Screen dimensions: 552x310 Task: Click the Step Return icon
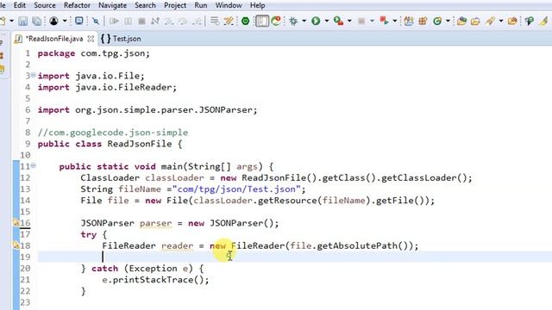click(198, 21)
